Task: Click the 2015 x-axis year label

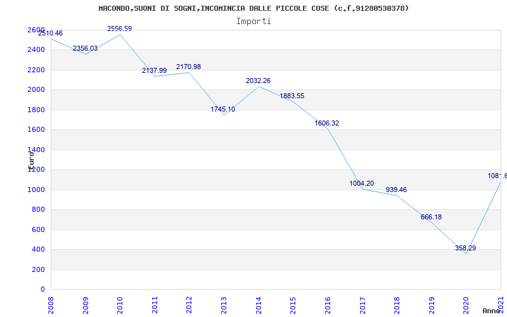Action: (293, 306)
